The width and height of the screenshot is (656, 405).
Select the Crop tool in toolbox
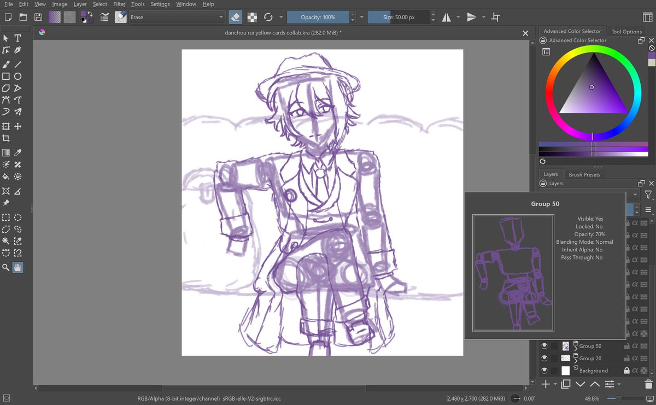pos(6,139)
